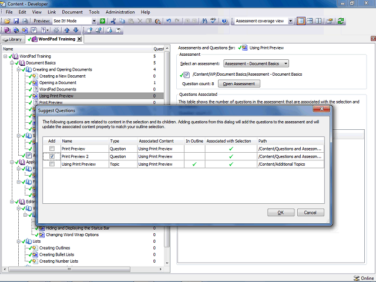The width and height of the screenshot is (376, 282).
Task: Click the green Refresh arrows icon
Action: point(341,21)
